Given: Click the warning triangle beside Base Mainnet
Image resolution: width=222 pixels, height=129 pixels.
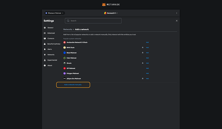Looking at the screenshot, I should pos(143,53).
